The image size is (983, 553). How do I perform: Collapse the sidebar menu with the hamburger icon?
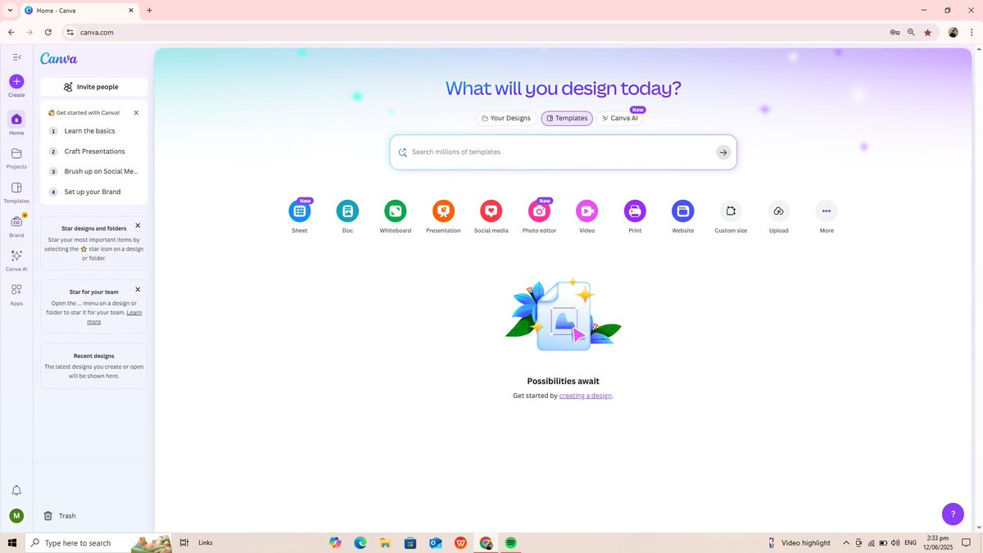(16, 57)
